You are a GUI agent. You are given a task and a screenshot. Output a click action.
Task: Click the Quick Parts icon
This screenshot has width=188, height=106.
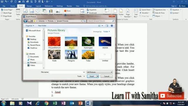click(x=140, y=10)
